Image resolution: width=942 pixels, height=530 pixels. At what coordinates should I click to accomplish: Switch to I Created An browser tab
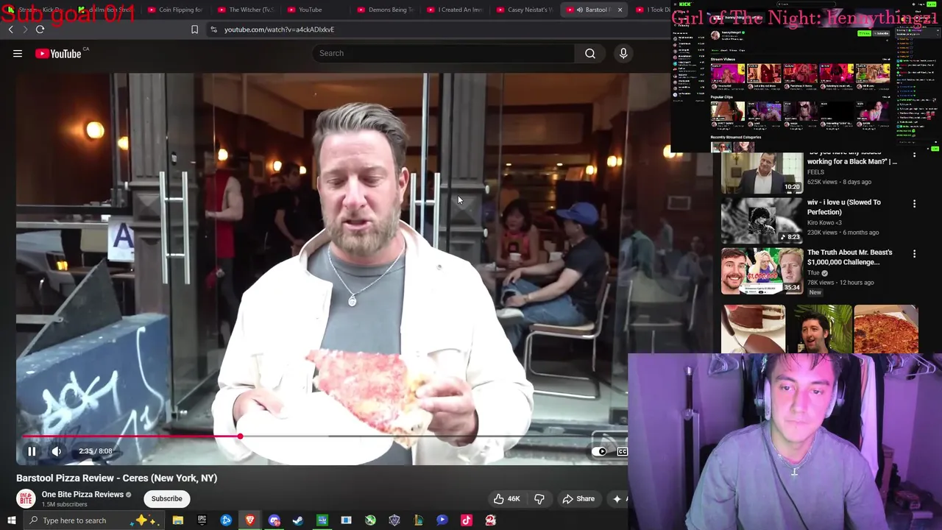[455, 10]
